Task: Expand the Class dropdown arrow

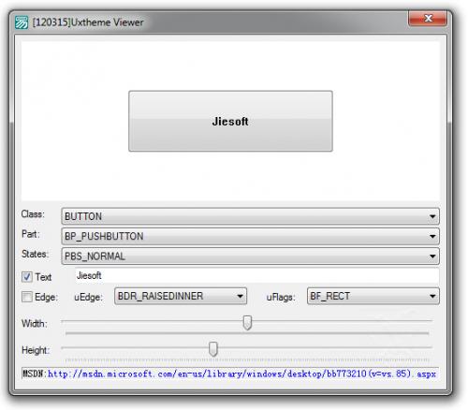Action: [432, 216]
